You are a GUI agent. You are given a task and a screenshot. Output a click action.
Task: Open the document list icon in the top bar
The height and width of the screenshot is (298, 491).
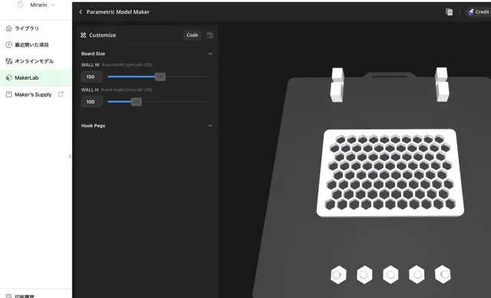point(449,12)
